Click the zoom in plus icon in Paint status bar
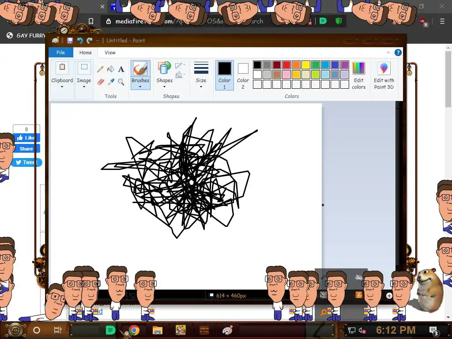The width and height of the screenshot is (452, 339). point(389,296)
